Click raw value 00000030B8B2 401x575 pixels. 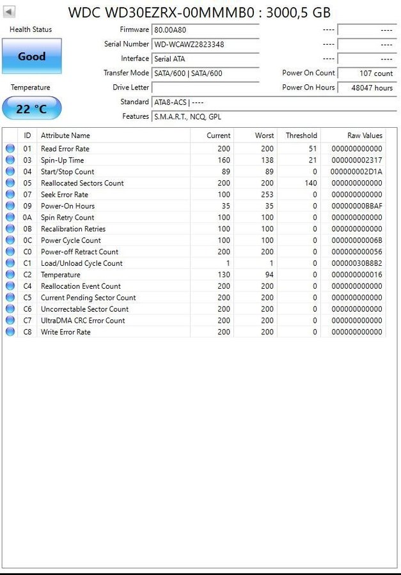(357, 263)
